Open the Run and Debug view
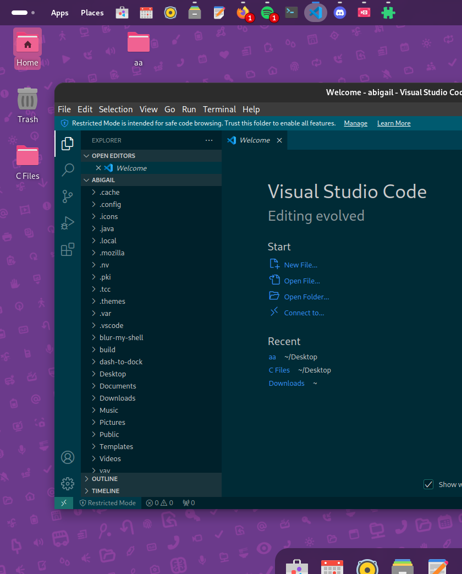The width and height of the screenshot is (462, 574). pyautogui.click(x=68, y=223)
